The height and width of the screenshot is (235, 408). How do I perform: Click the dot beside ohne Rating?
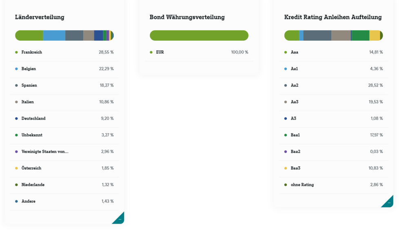point(286,185)
